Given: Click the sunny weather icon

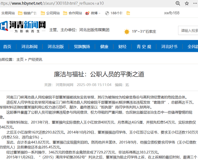Looking at the screenshot, I should point(127,32).
